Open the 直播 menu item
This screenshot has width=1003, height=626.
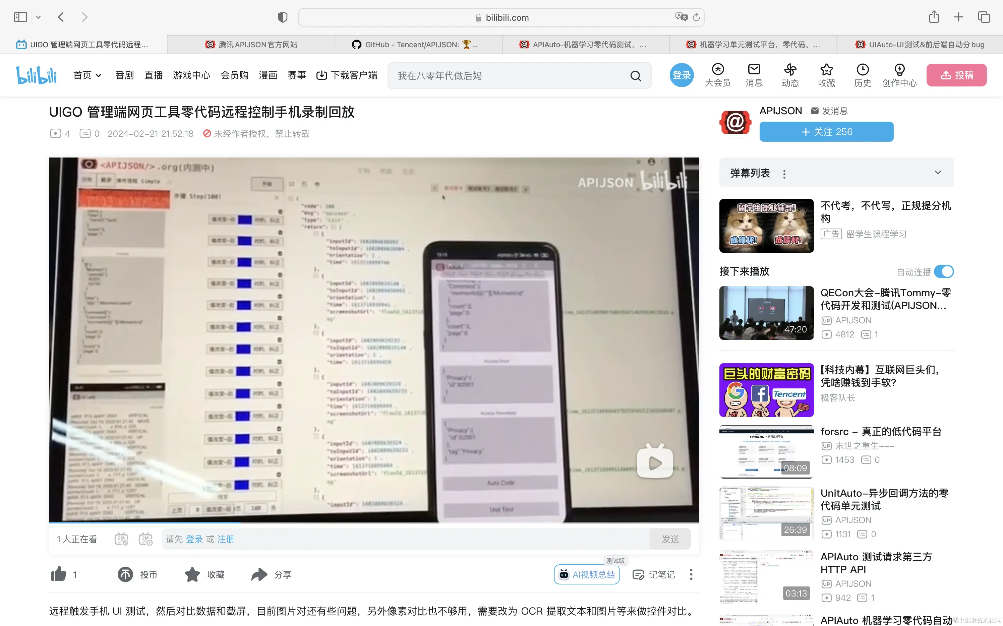tap(153, 75)
